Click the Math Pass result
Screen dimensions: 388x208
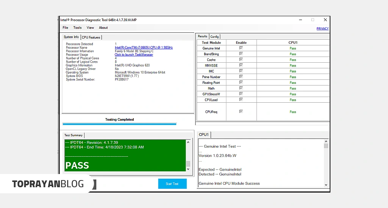coord(293,88)
